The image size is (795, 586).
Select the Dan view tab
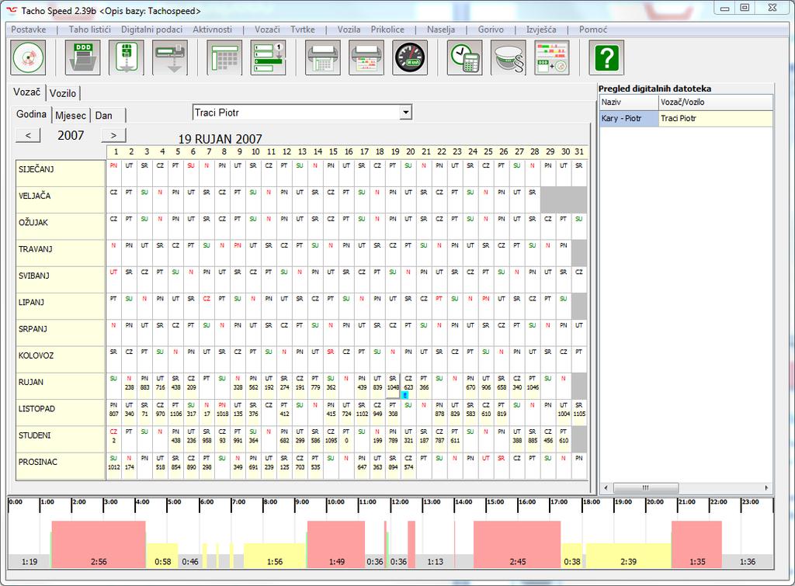pyautogui.click(x=104, y=116)
